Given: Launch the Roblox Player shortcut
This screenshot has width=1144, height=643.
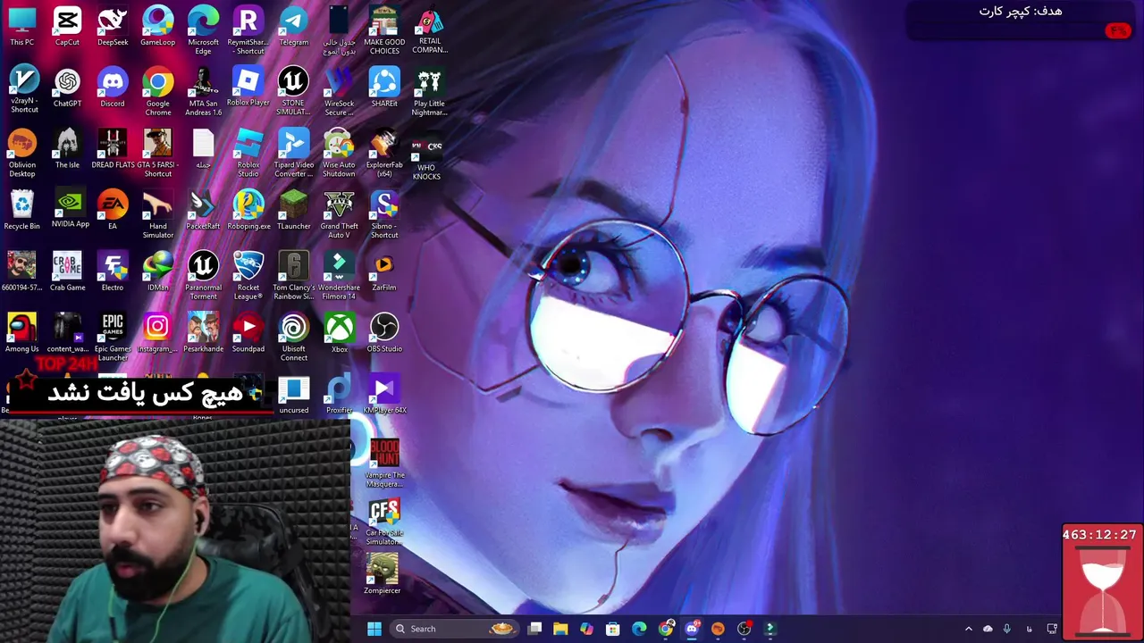Looking at the screenshot, I should pos(248,88).
